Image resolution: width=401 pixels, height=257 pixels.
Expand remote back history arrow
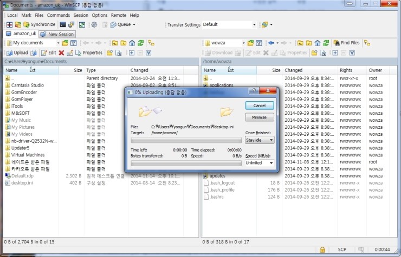click(277, 43)
